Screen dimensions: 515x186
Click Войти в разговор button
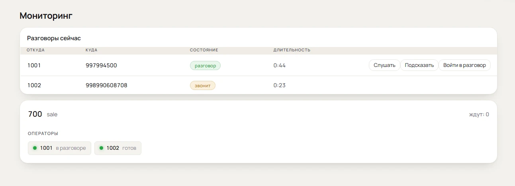coord(464,65)
